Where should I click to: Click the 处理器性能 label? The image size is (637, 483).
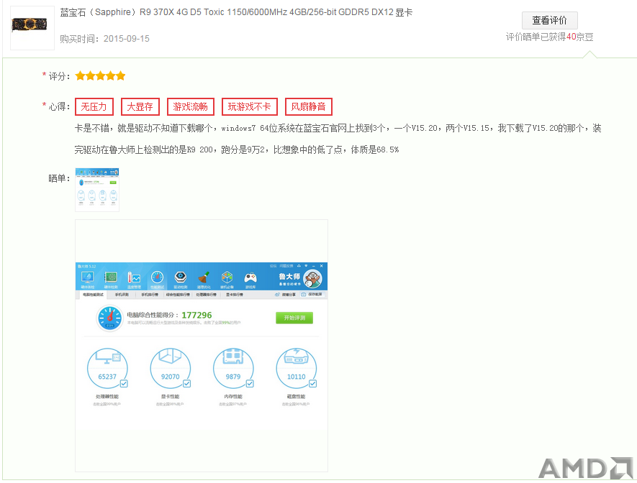tap(107, 397)
